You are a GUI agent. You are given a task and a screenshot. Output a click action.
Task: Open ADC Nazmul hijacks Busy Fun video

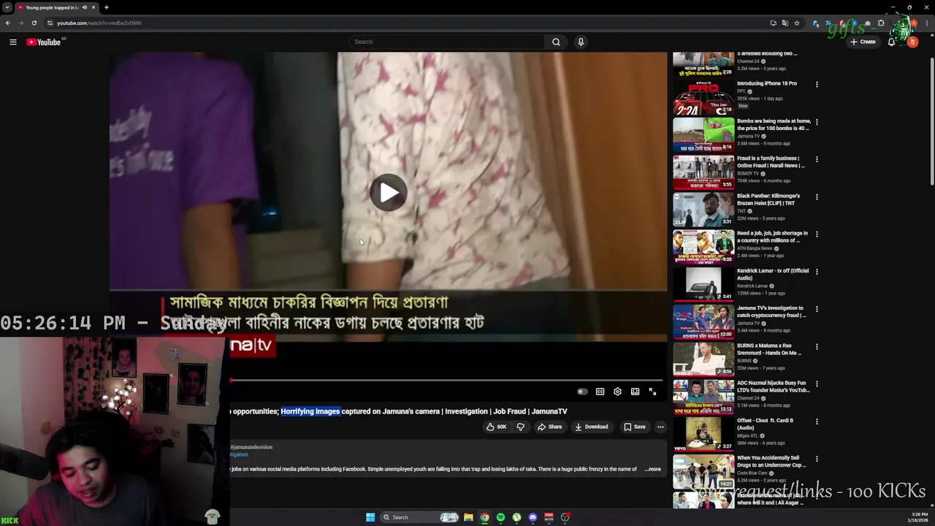[x=773, y=386]
